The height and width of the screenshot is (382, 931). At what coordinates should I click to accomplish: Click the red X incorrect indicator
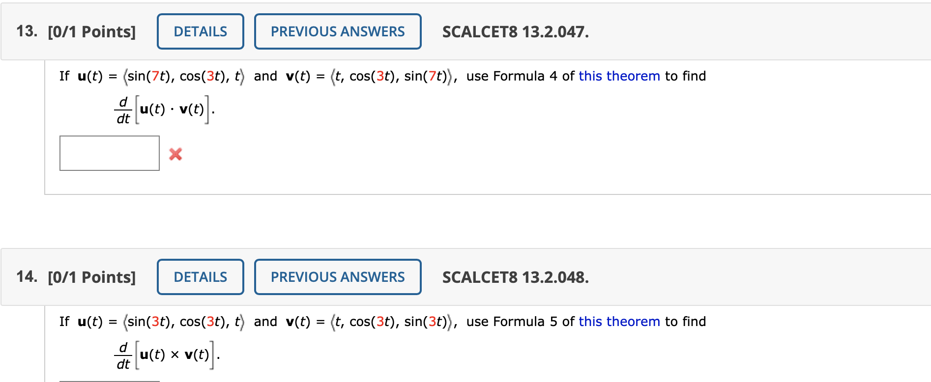click(x=176, y=154)
